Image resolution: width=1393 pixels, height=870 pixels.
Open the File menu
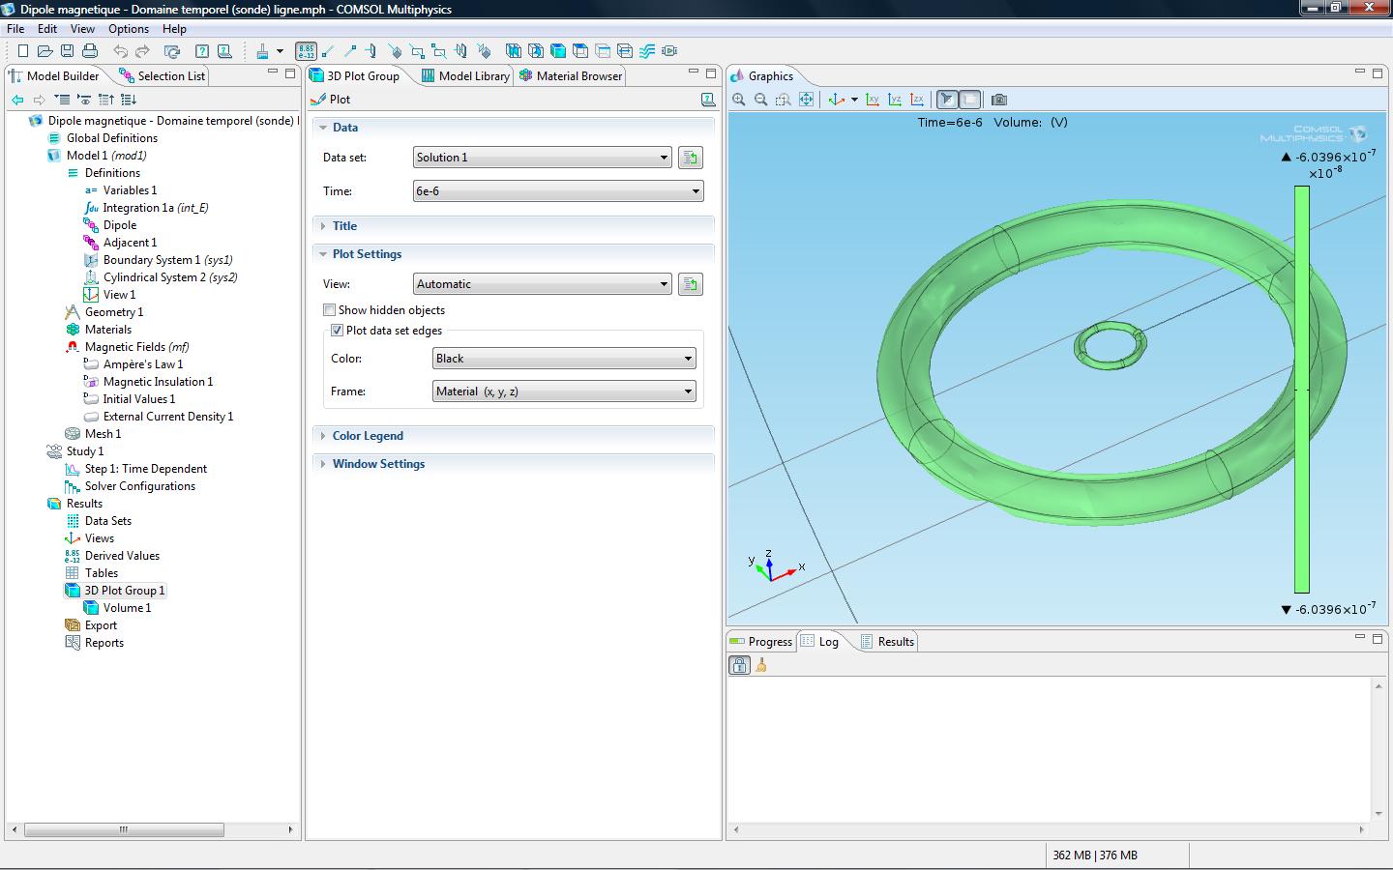(15, 29)
